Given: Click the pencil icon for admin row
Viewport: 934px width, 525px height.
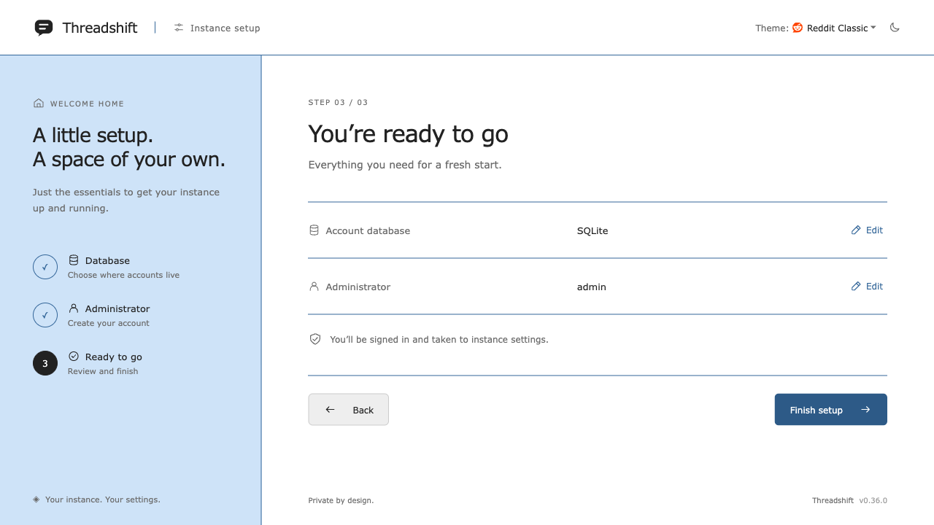Looking at the screenshot, I should click(856, 286).
